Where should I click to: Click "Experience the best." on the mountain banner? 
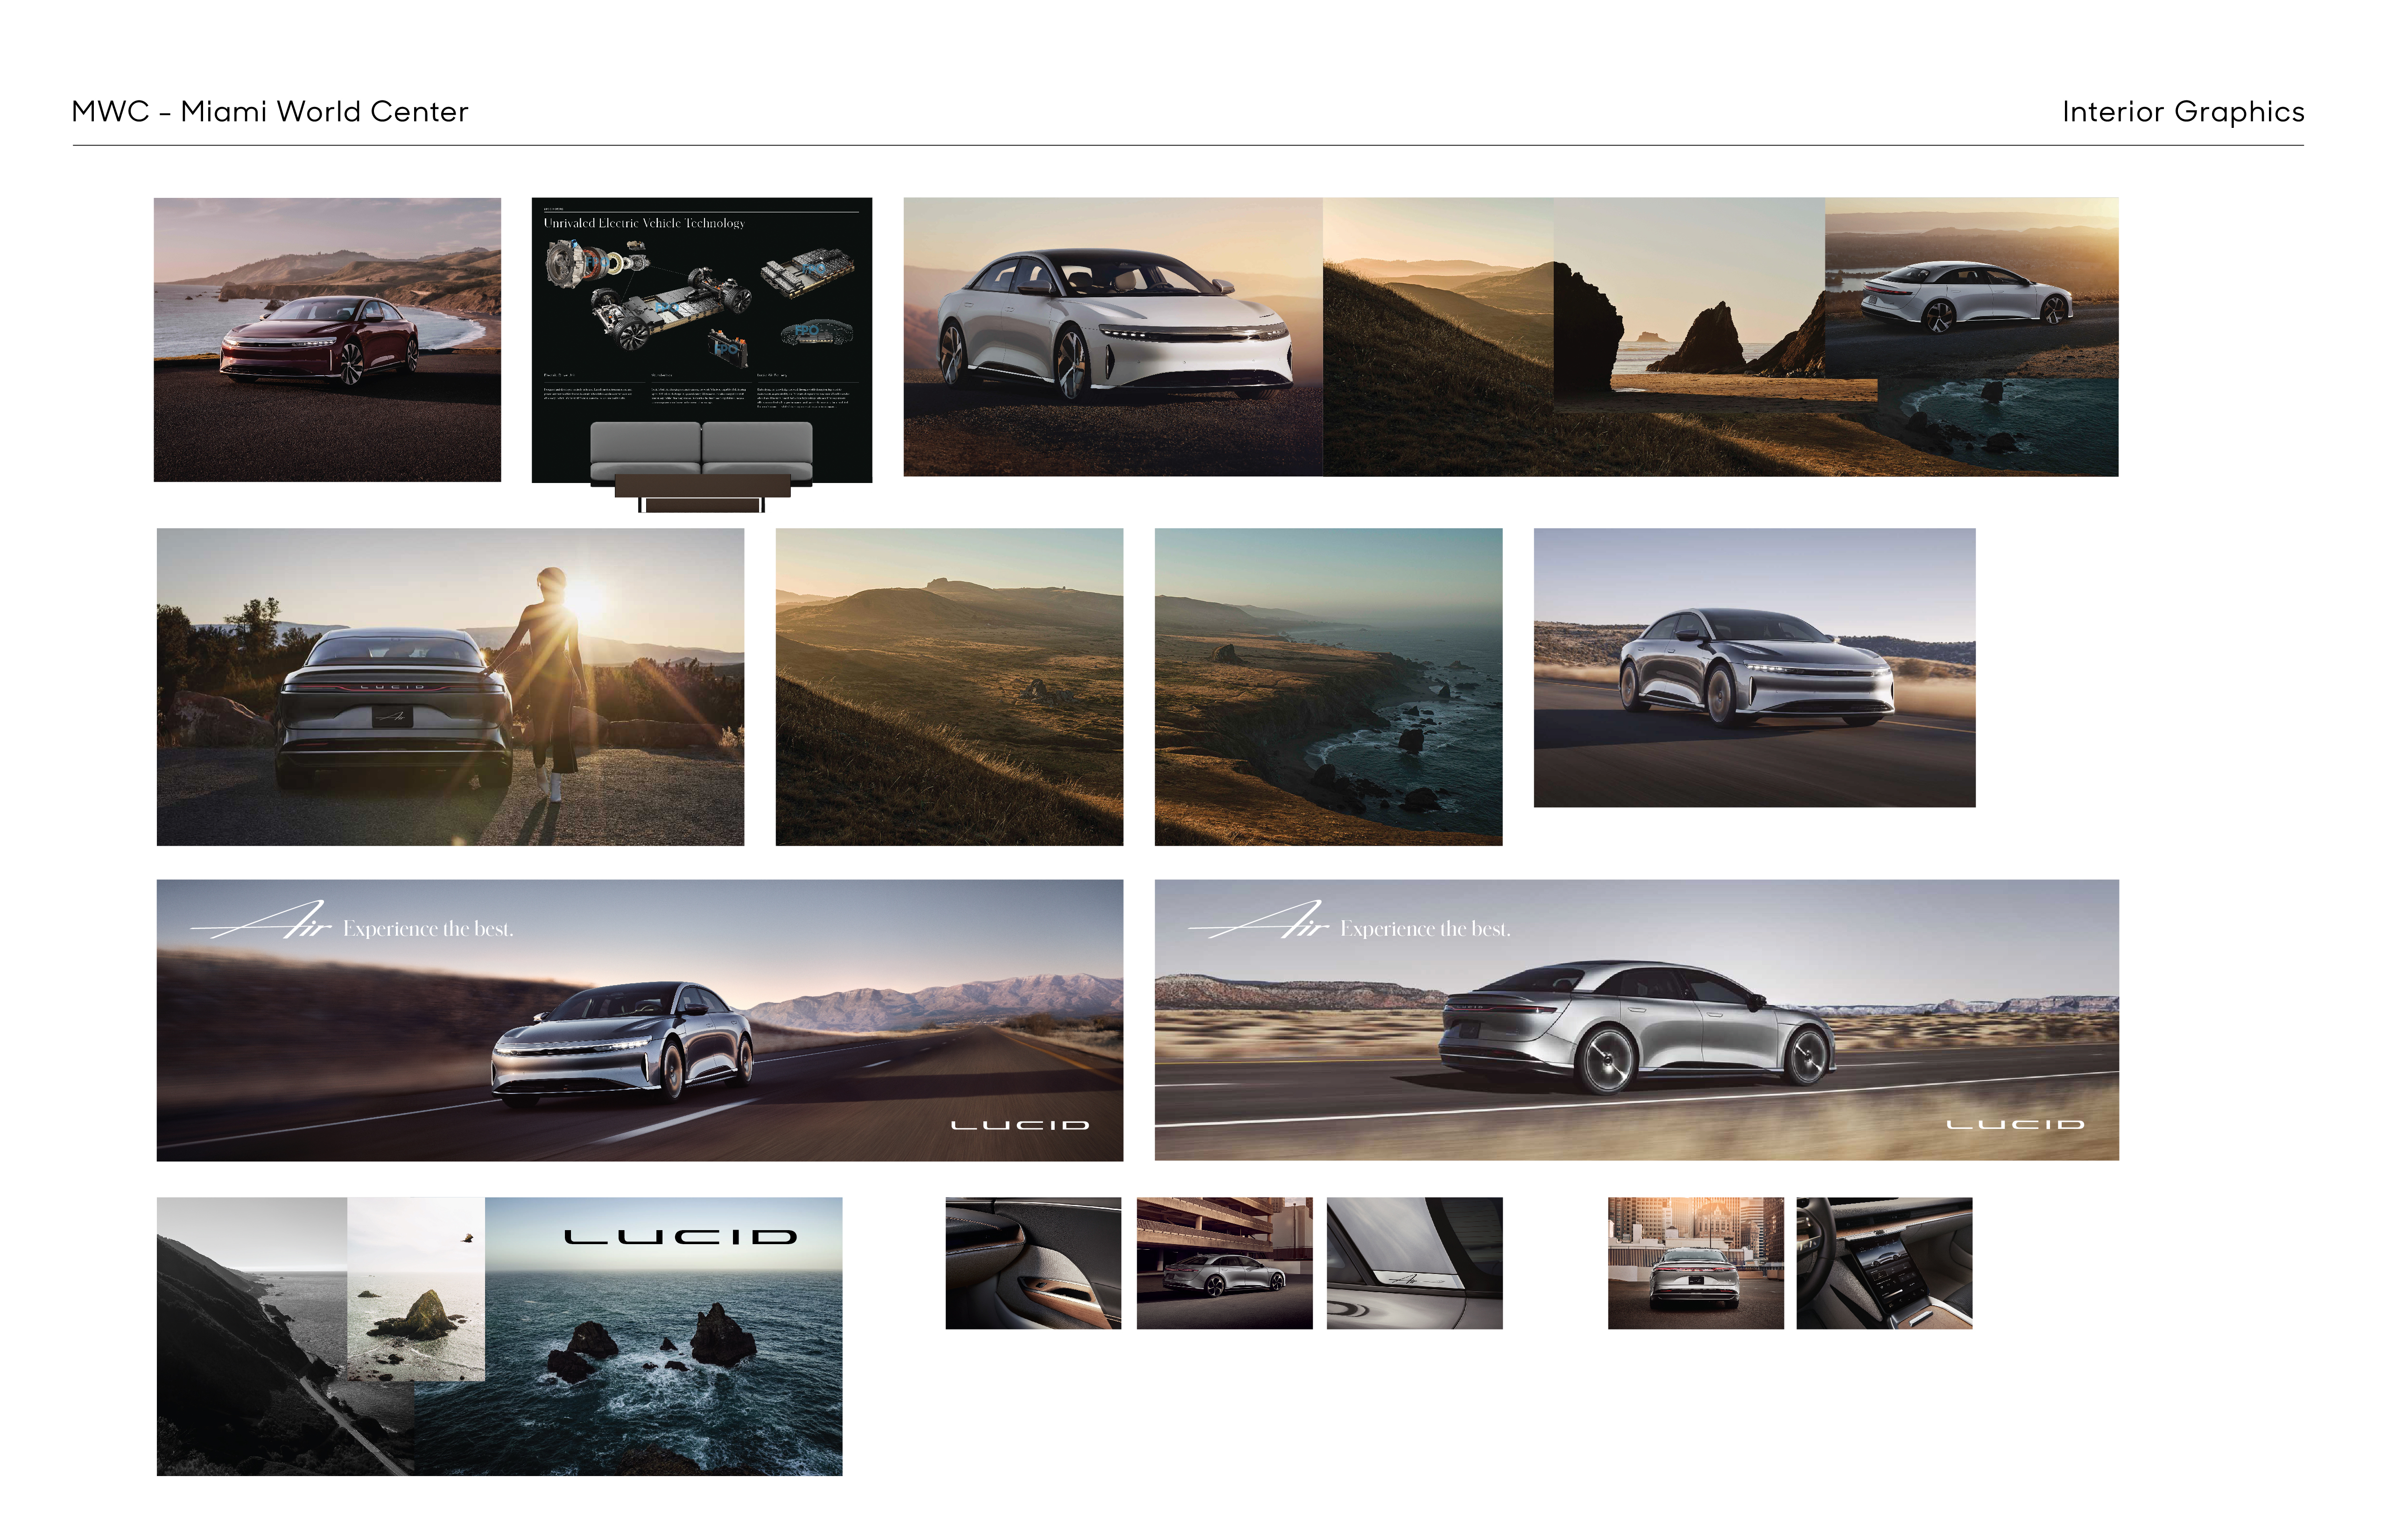(x=428, y=929)
